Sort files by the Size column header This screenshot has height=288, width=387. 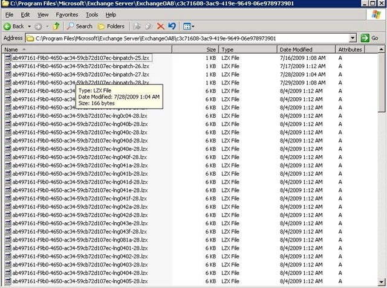pyautogui.click(x=195, y=50)
